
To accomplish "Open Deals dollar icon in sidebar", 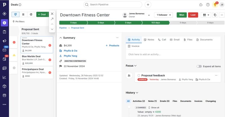I will pos(5,23).
